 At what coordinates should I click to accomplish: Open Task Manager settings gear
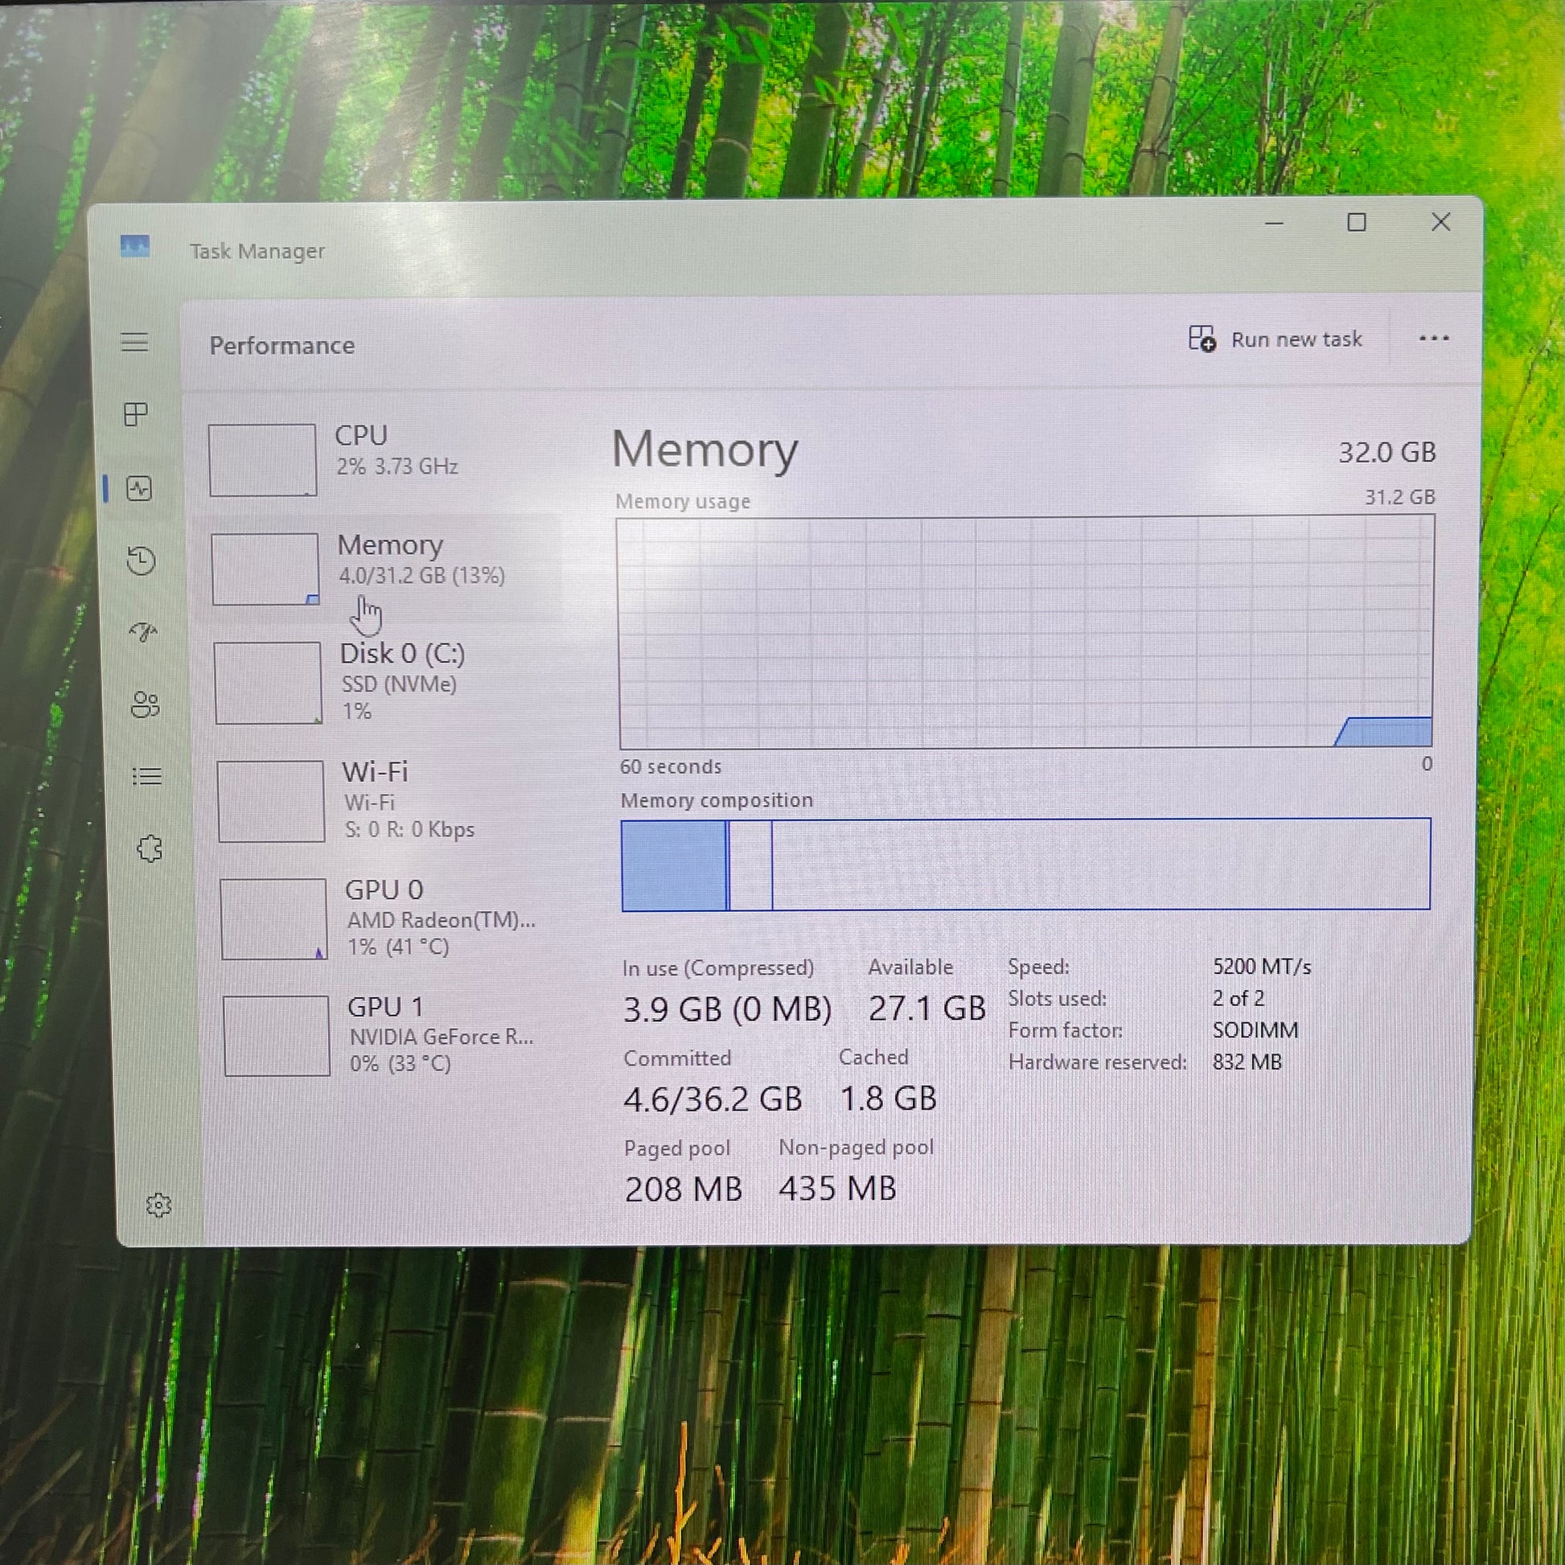point(158,1206)
